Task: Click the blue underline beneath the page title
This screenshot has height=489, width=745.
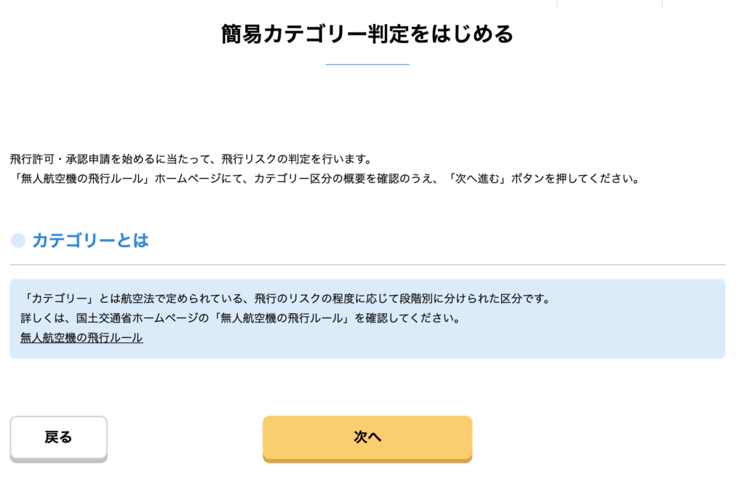Action: tap(367, 65)
